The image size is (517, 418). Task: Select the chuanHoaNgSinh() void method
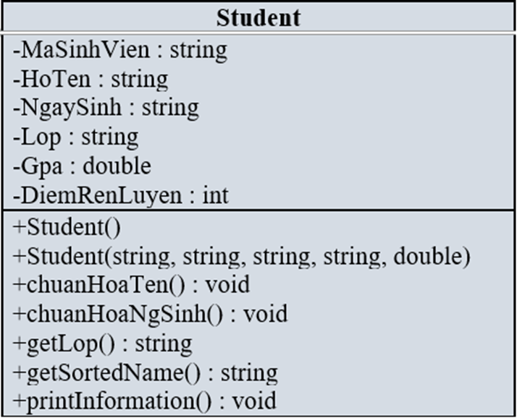pyautogui.click(x=150, y=314)
